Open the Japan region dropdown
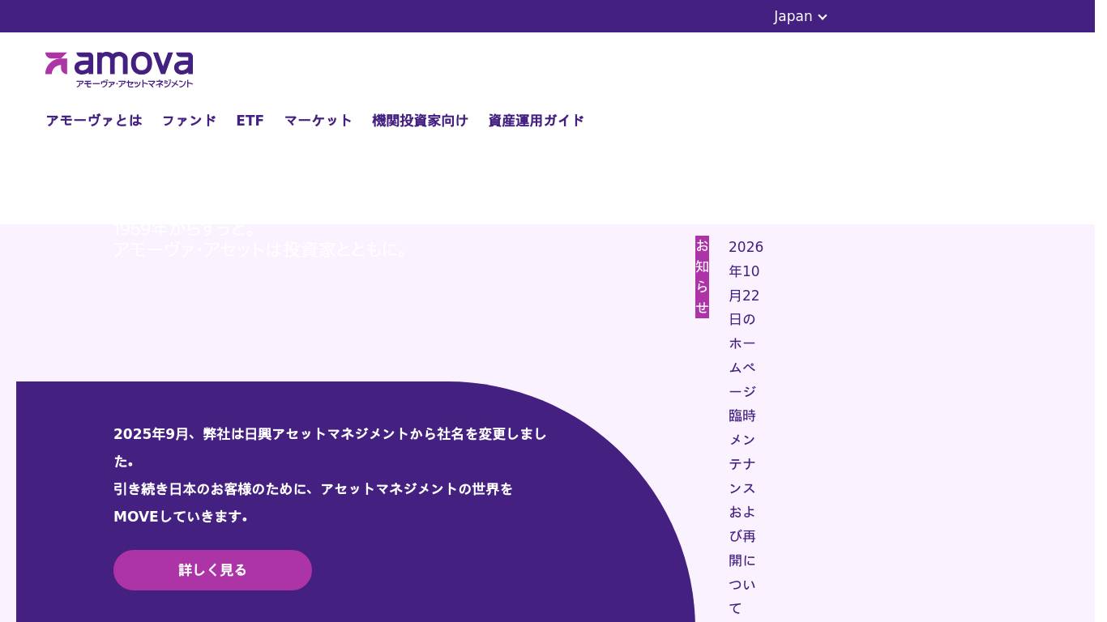 coord(801,16)
